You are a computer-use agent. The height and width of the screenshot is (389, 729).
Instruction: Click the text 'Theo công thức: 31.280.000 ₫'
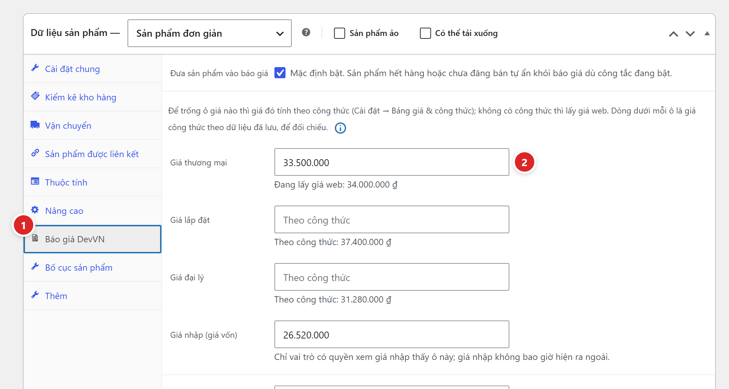333,300
